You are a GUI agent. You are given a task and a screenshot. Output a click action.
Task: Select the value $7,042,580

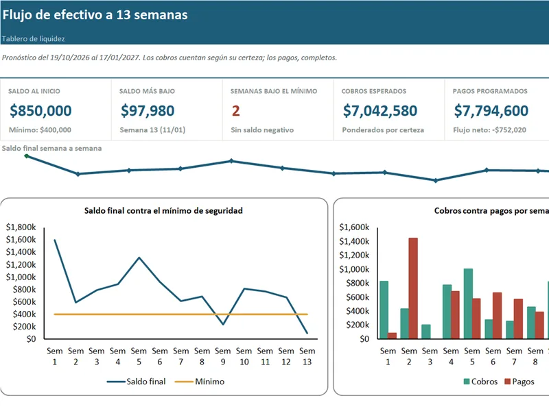pyautogui.click(x=380, y=110)
